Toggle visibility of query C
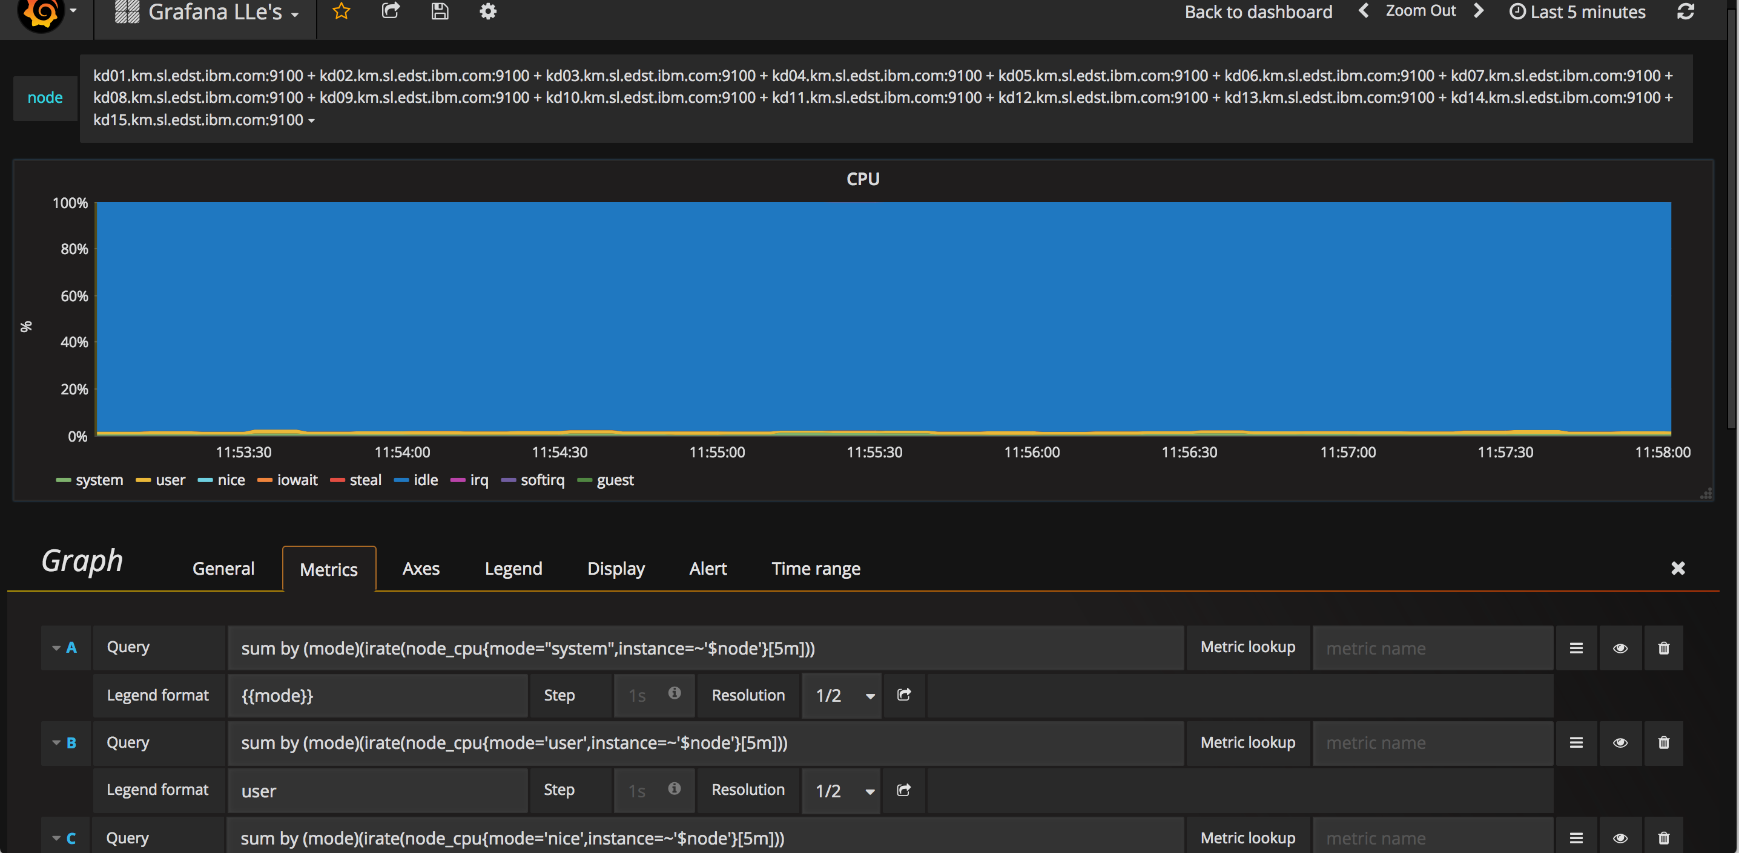The width and height of the screenshot is (1739, 853). [1620, 838]
